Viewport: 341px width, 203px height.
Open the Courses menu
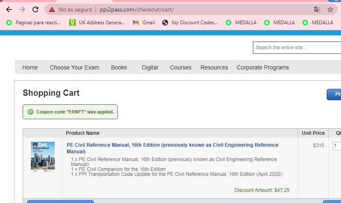(x=181, y=67)
